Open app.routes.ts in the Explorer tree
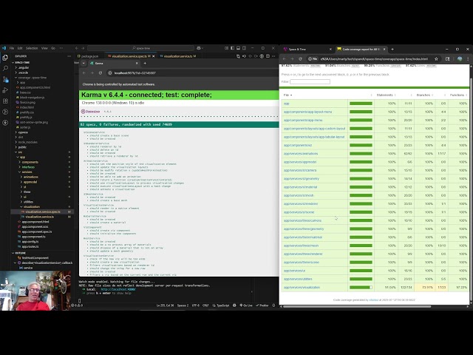Viewport: 473px width, 355px height. click(30, 246)
